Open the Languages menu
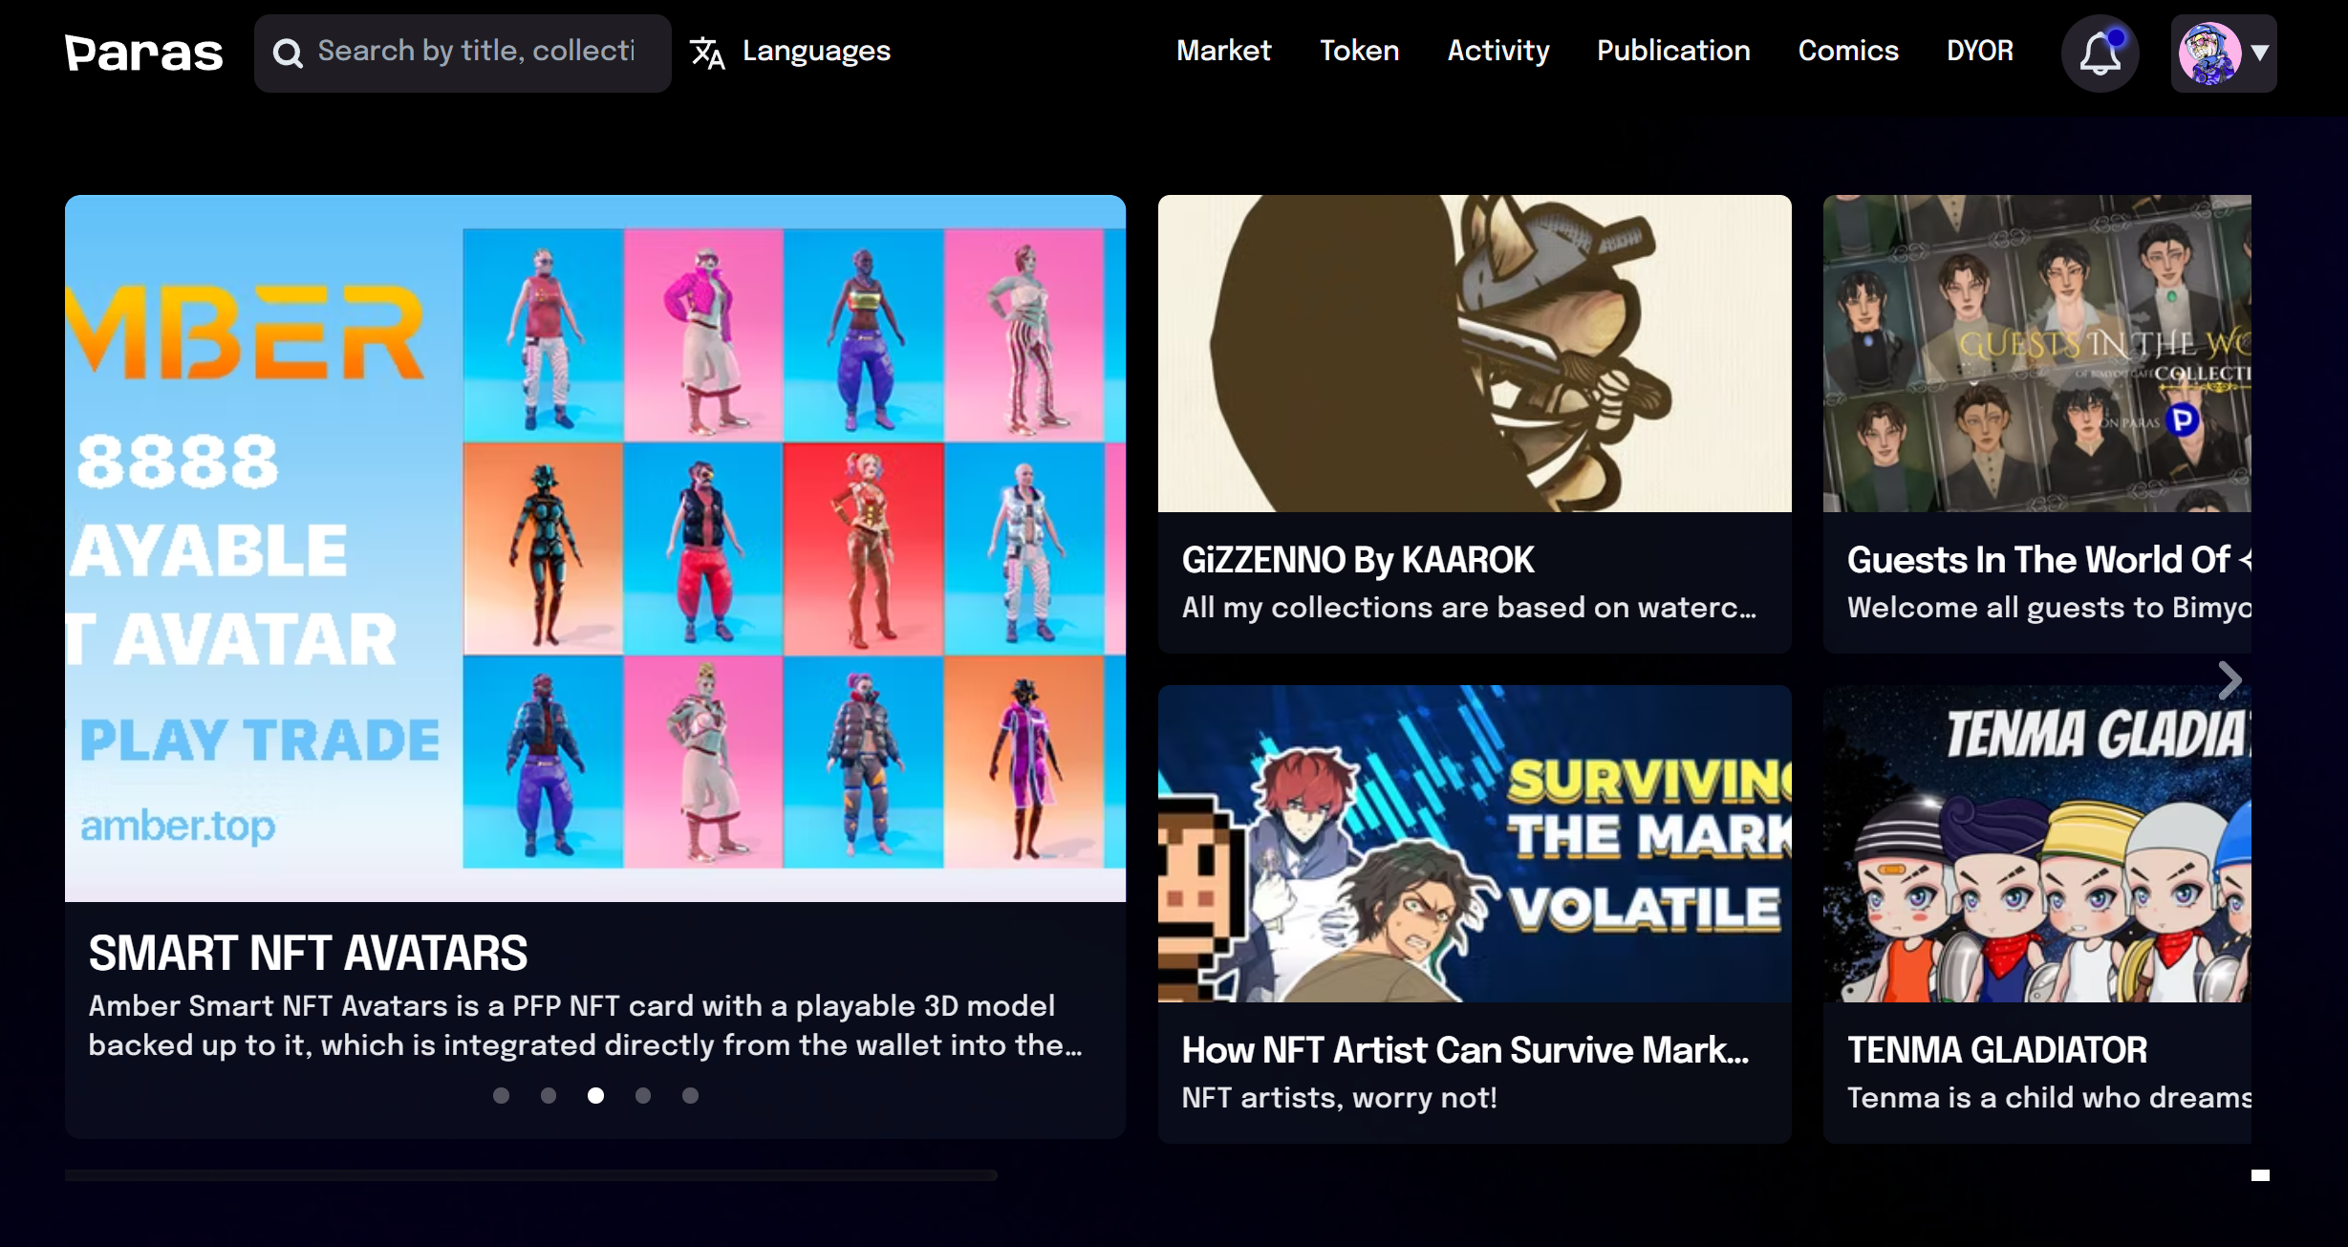 click(816, 51)
